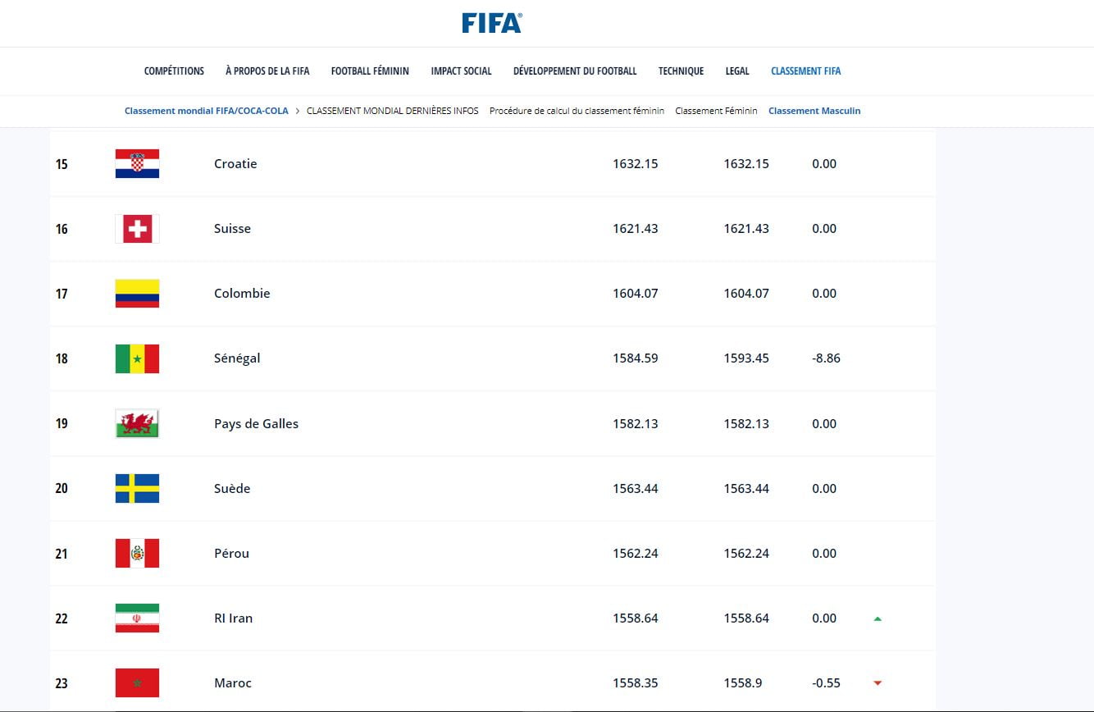
Task: Click red down arrow in Maroc row
Action: (x=877, y=683)
